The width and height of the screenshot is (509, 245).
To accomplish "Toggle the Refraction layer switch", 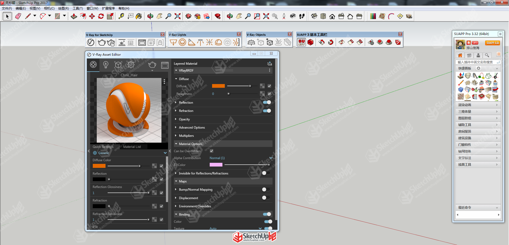I will coord(267,111).
